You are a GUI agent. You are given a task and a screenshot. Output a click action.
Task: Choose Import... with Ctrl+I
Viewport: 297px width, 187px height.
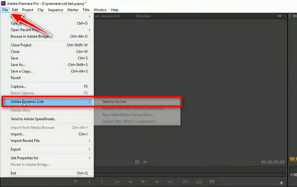[x=47, y=134]
